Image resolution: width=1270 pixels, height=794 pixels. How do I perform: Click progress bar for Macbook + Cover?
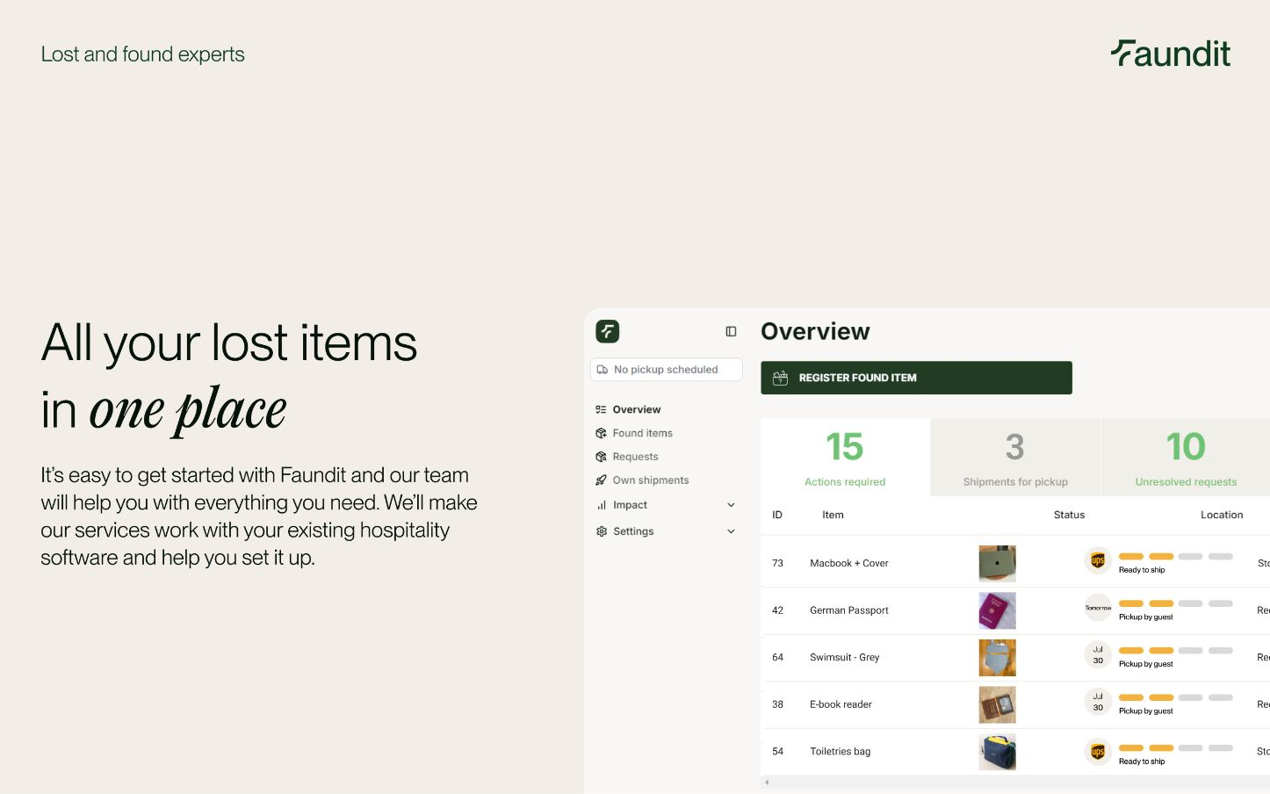coord(1176,557)
